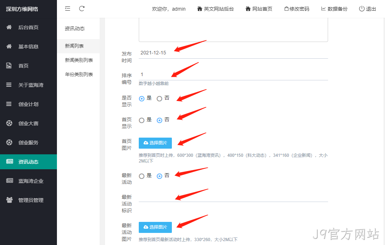Click cloud upload icon in 首页图片 button

click(x=146, y=143)
